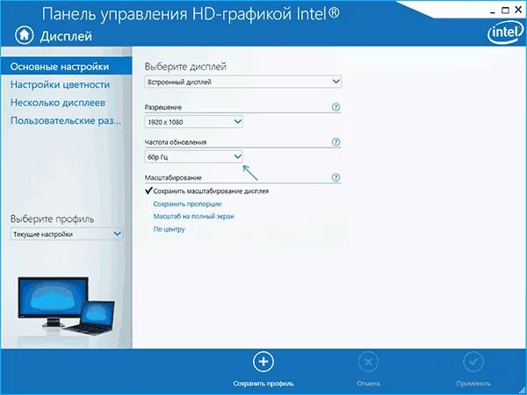Close the Intel control panel window

(x=518, y=10)
